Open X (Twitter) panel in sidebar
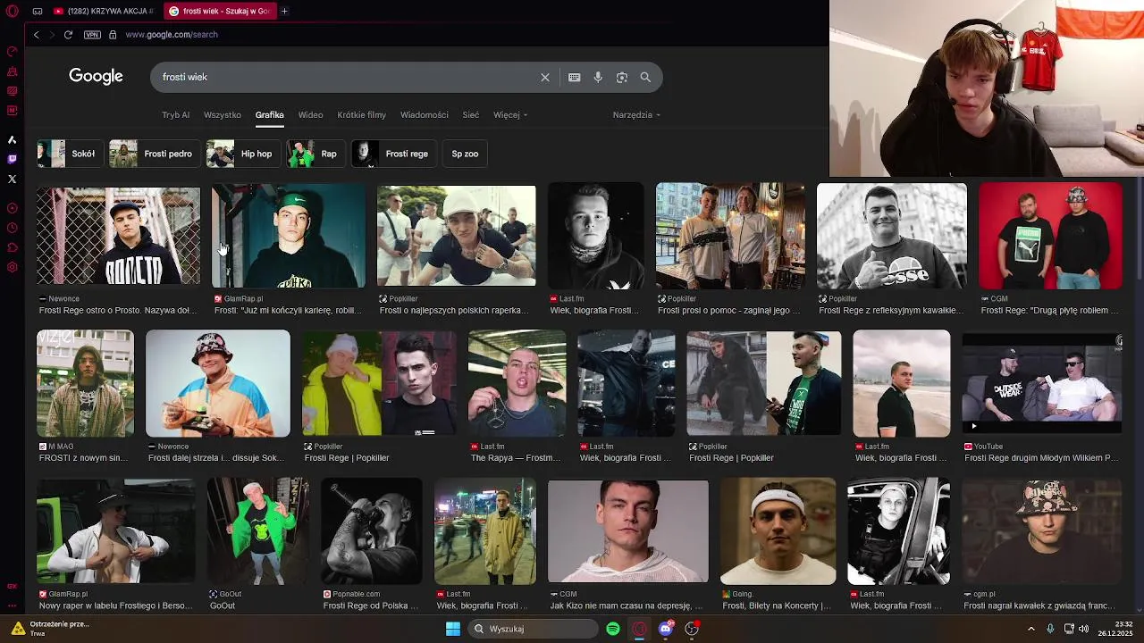The image size is (1144, 643). (x=12, y=179)
